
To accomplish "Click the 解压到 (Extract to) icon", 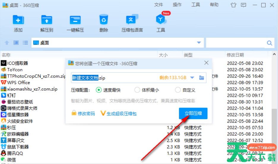I will (47, 20).
